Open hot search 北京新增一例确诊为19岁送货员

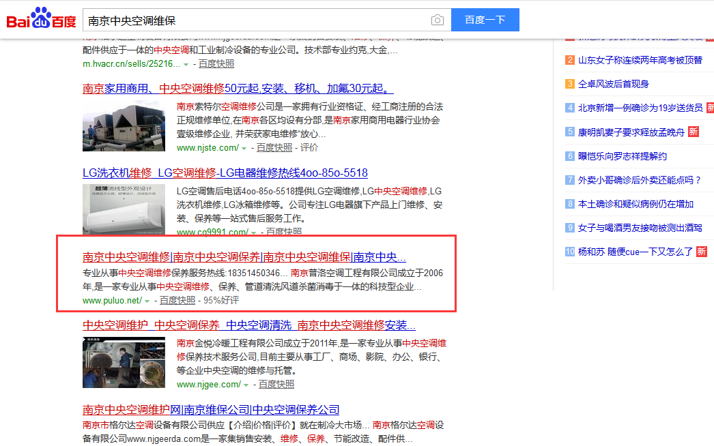pos(640,108)
